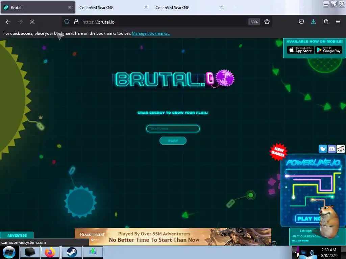Stop the page from loading

click(32, 22)
